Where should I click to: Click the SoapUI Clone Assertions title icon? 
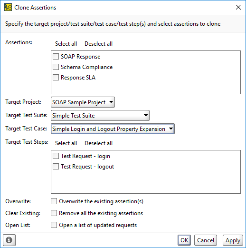[8, 8]
